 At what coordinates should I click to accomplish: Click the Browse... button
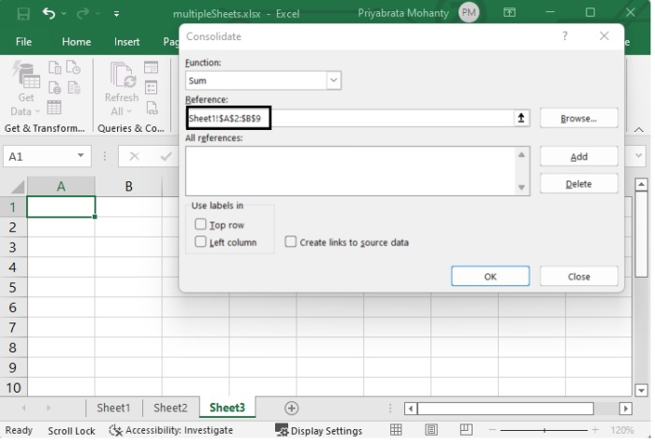(578, 119)
